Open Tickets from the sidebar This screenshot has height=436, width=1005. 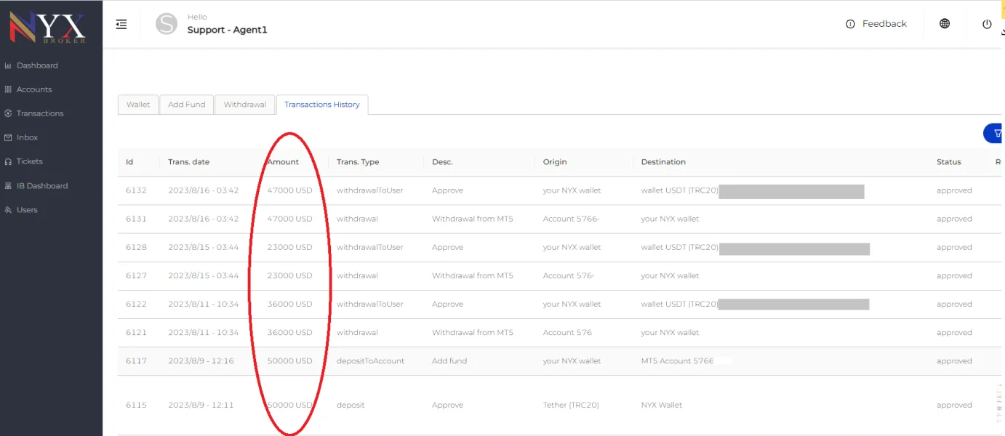click(x=30, y=161)
